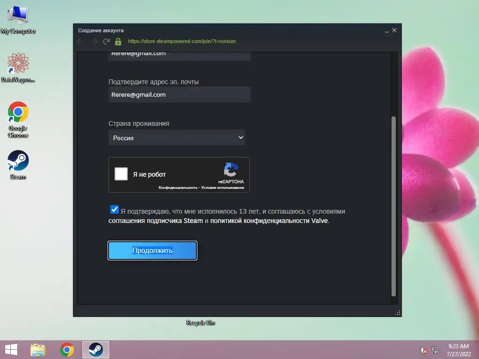This screenshot has width=479, height=359.
Task: Select Google Chrome desktop shortcut
Action: (x=18, y=120)
